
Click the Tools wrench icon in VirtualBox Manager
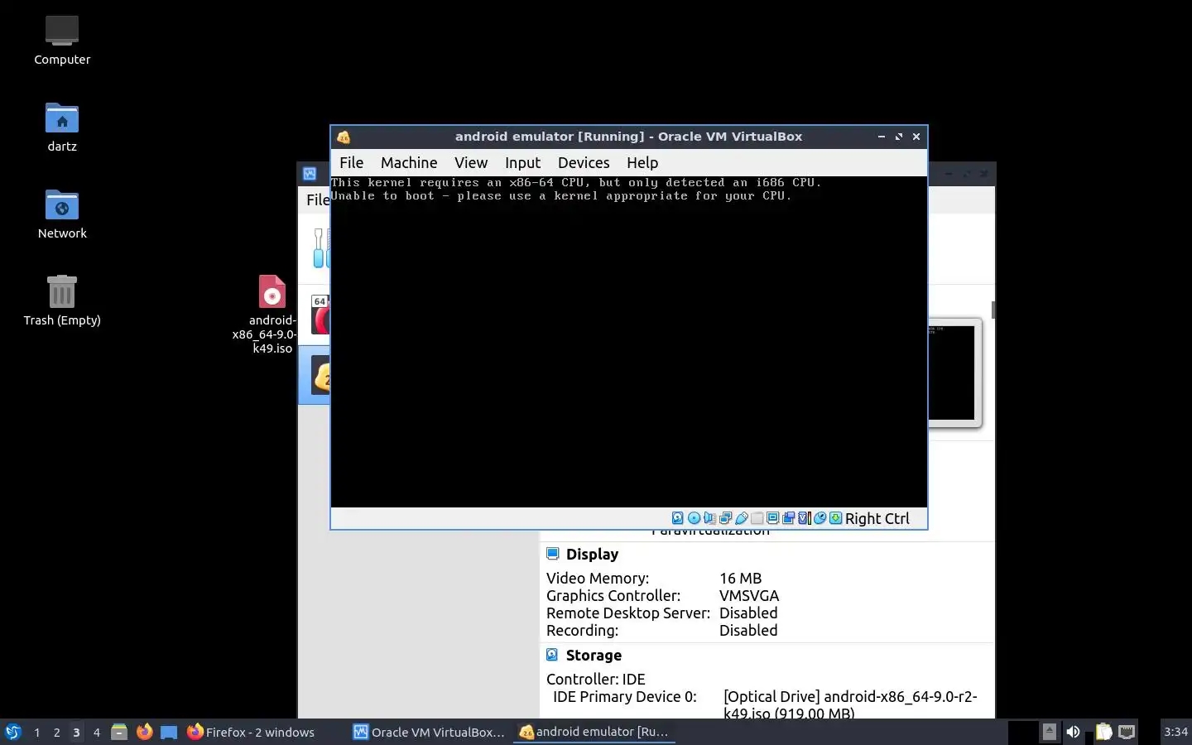tap(320, 248)
